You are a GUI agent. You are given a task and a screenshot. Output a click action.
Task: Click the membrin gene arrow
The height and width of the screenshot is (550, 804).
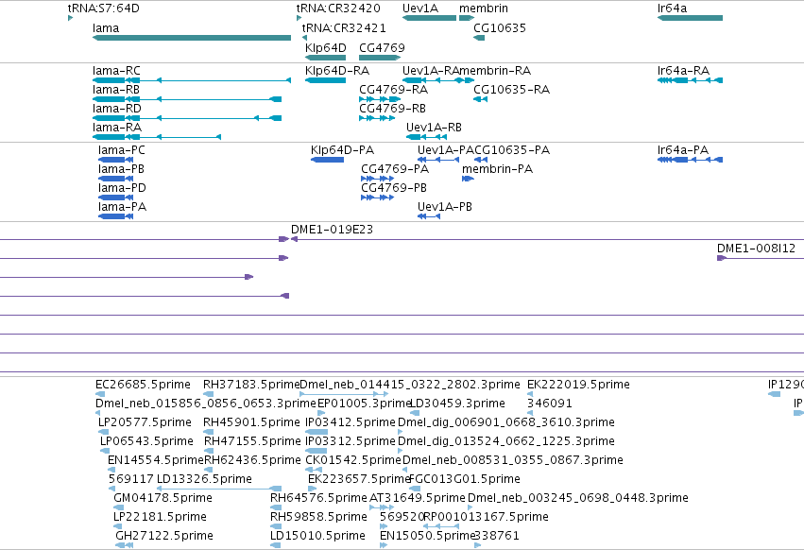[x=467, y=18]
